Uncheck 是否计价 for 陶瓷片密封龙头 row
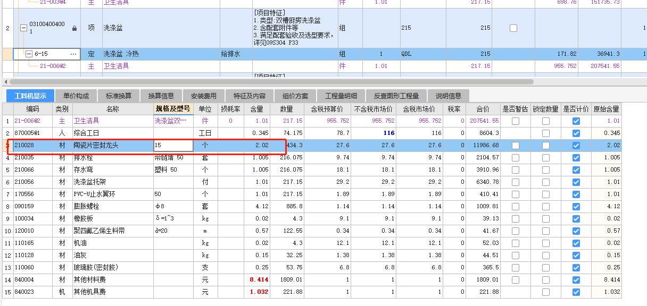This screenshot has height=306, width=647. point(576,146)
